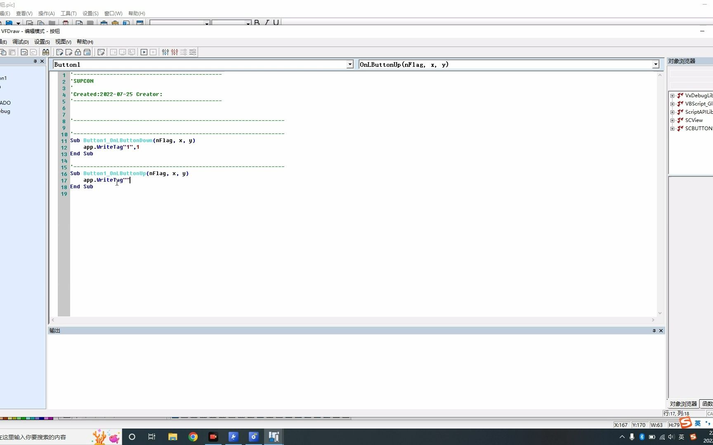Expand the VBScript_Gl tree node
713x445 pixels.
(x=673, y=104)
